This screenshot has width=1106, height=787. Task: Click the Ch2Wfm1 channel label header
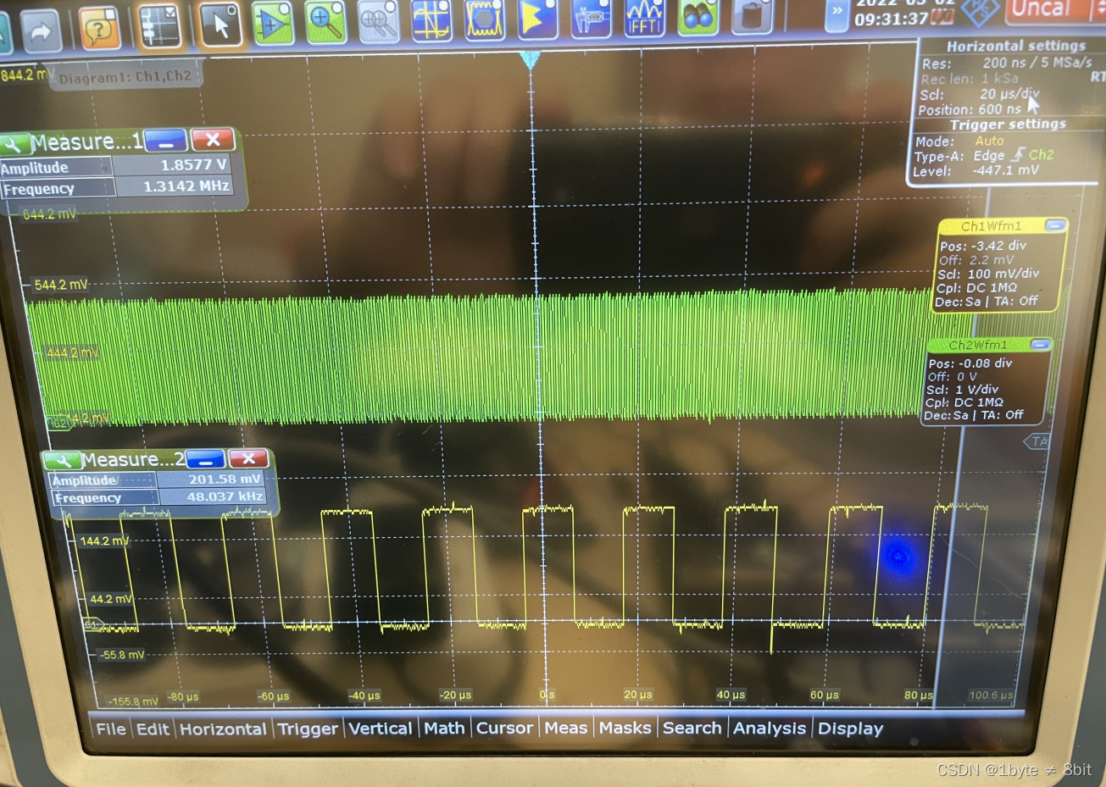[x=978, y=345]
